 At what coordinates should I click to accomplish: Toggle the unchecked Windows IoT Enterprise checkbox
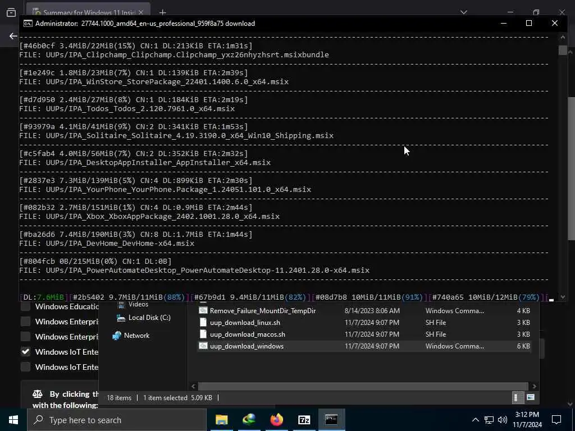tap(25, 367)
